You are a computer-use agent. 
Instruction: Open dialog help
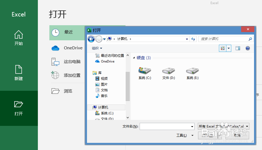248,48
